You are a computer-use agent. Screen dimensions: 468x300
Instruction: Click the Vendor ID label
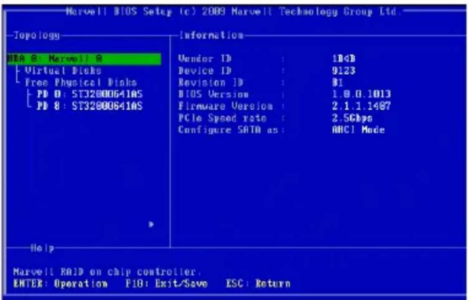205,59
